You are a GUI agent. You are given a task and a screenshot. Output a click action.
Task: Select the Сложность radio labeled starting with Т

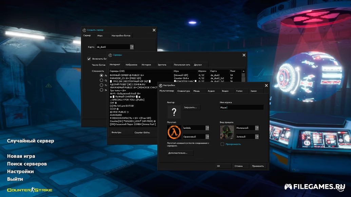coord(101,85)
